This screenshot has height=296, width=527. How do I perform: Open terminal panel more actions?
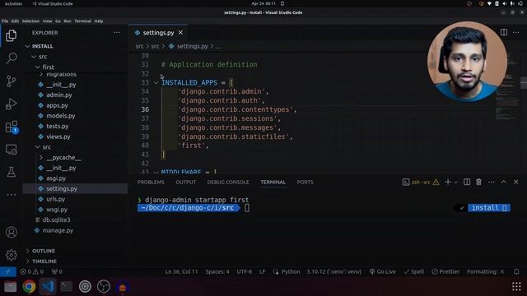[491, 182]
